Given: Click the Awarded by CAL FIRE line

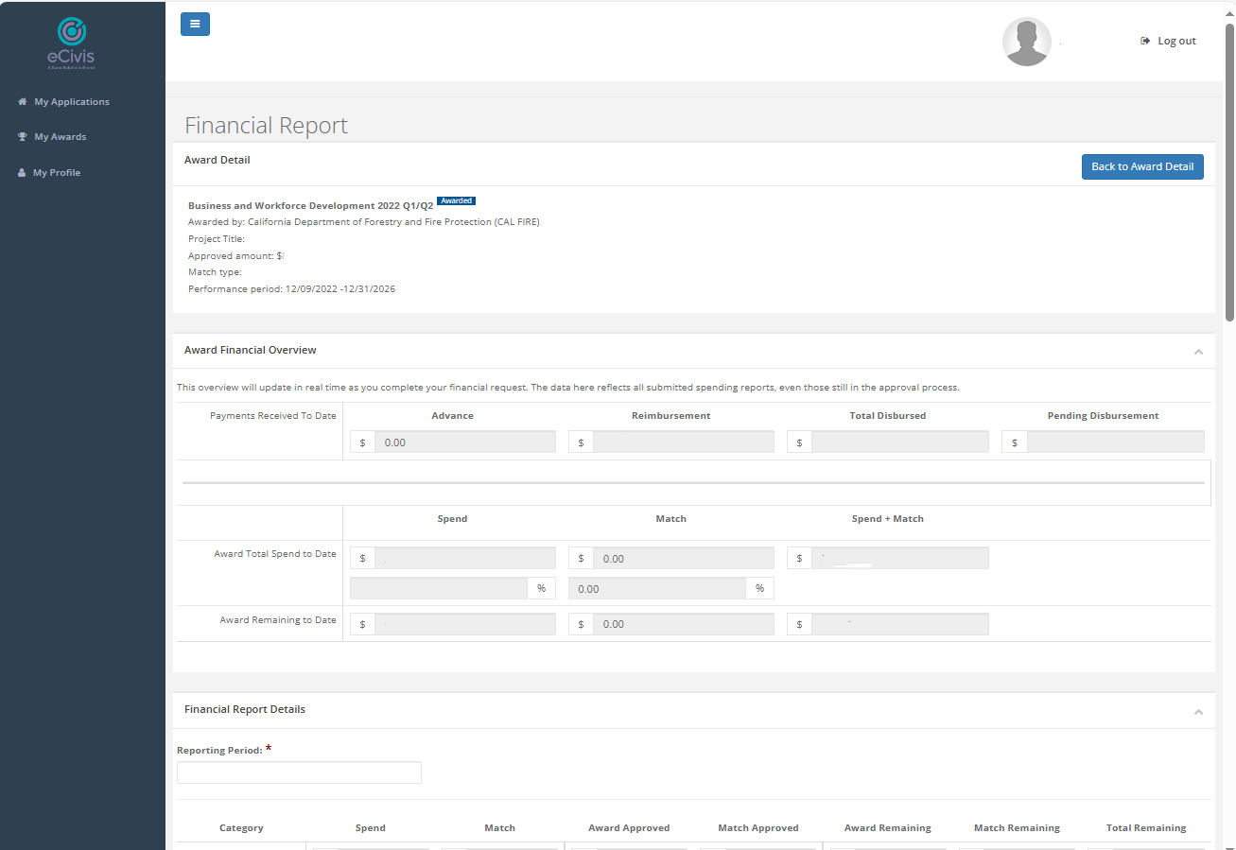Looking at the screenshot, I should coord(364,222).
